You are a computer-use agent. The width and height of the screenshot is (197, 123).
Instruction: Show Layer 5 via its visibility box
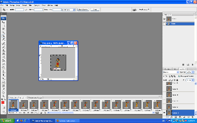click(x=164, y=89)
